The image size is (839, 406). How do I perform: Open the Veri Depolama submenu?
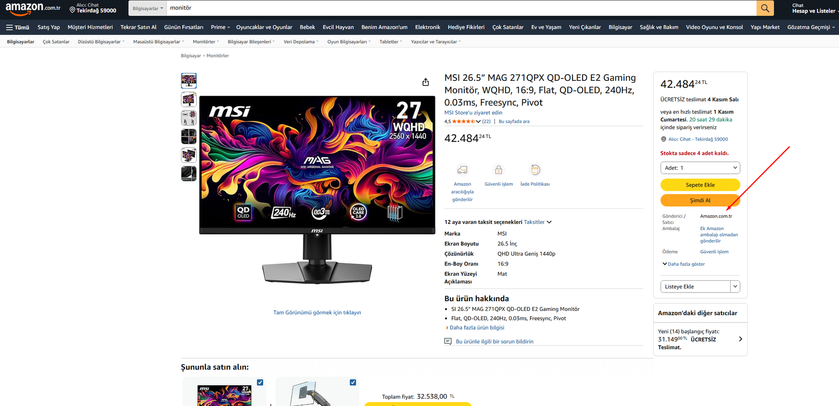pyautogui.click(x=301, y=42)
